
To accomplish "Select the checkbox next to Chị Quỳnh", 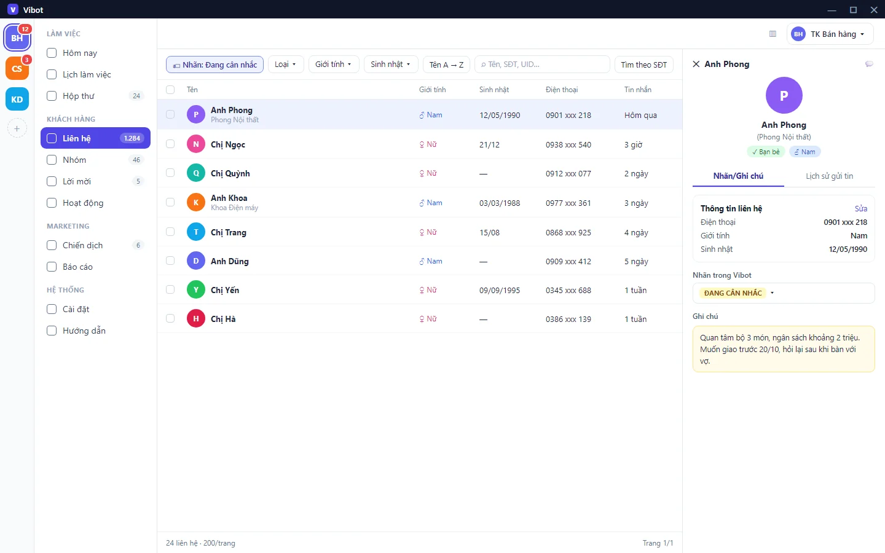I will click(x=170, y=173).
